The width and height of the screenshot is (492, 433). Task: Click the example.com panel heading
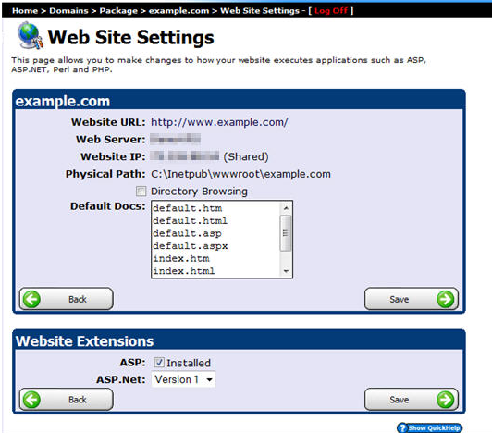pos(63,101)
